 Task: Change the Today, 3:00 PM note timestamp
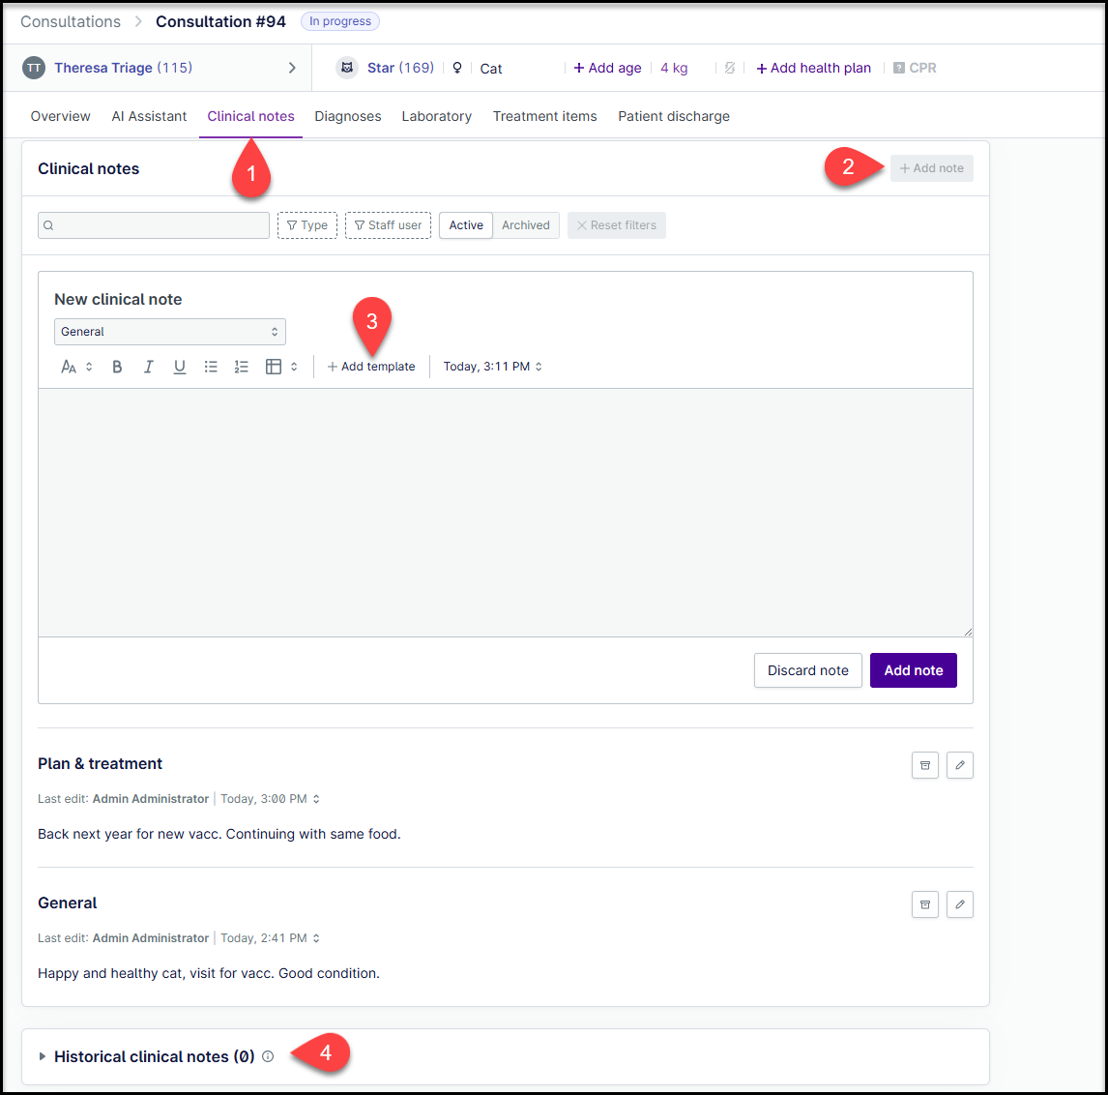click(x=270, y=798)
